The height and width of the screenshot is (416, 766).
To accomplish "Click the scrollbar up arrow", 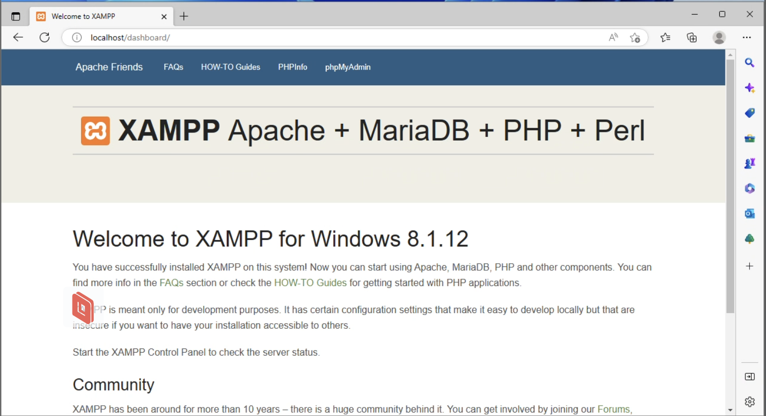I will click(x=730, y=54).
